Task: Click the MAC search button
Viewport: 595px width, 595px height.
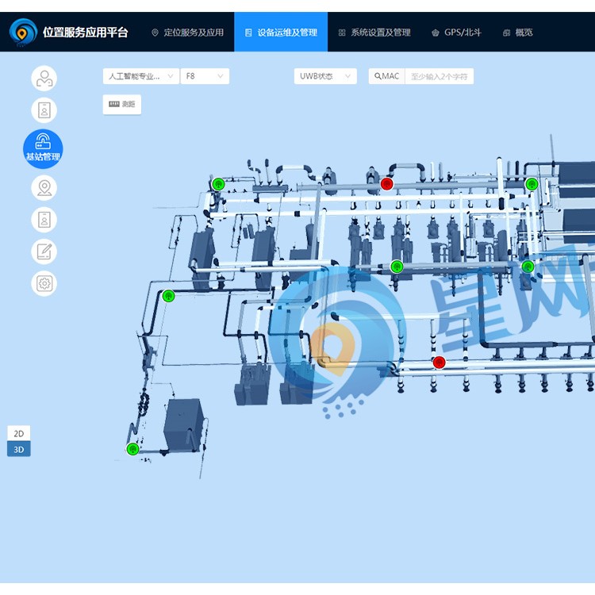Action: pyautogui.click(x=386, y=76)
